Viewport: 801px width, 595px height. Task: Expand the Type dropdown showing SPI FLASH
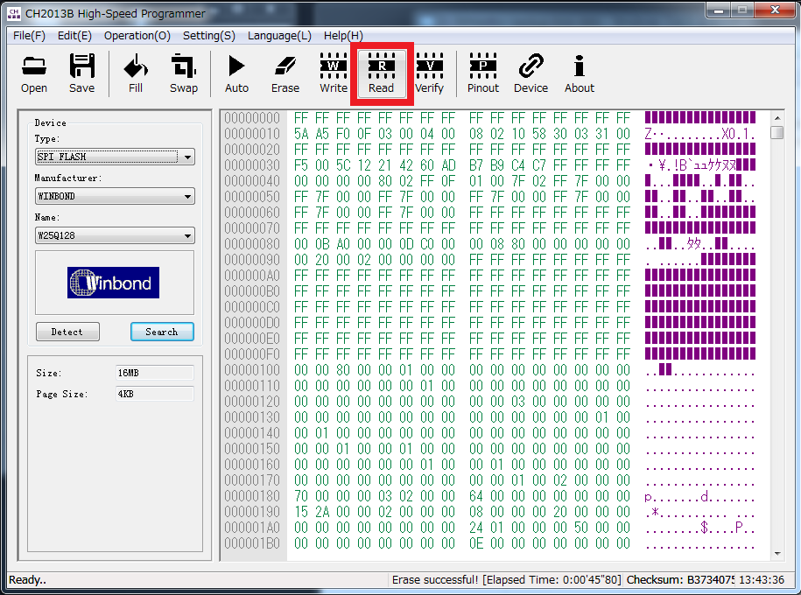point(115,157)
